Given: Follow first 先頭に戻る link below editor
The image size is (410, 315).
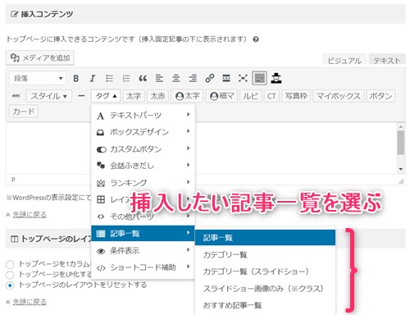Looking at the screenshot, I should click(x=30, y=215).
